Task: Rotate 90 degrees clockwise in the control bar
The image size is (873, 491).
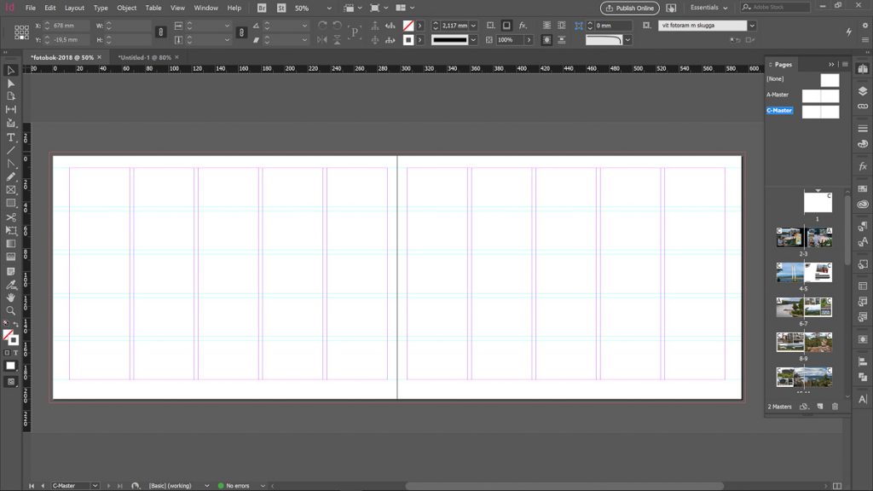Action: click(x=322, y=26)
